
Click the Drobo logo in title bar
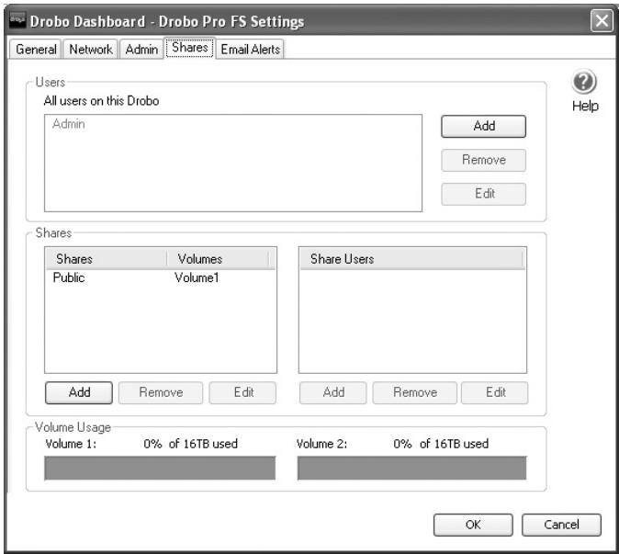[17, 19]
